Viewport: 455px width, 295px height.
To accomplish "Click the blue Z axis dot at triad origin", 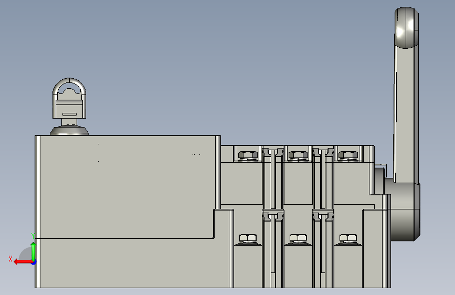I will [34, 262].
